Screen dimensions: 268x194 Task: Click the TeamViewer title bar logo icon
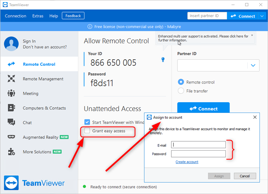[5, 4]
